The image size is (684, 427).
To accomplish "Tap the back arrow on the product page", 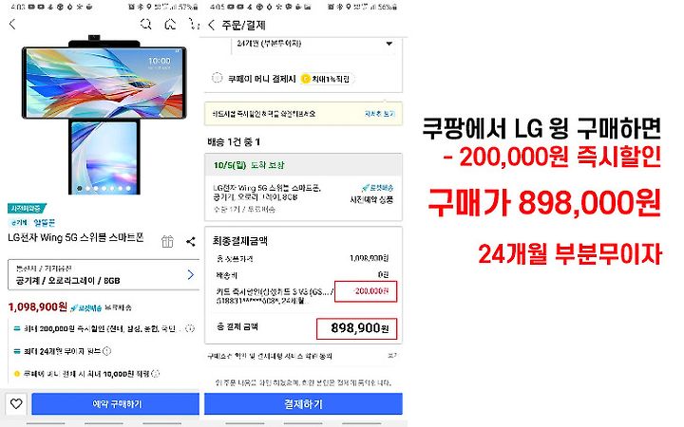I will [x=12, y=24].
